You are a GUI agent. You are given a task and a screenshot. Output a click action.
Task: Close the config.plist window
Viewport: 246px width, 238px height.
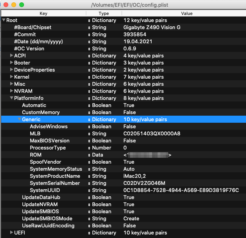pyautogui.click(x=6, y=5)
